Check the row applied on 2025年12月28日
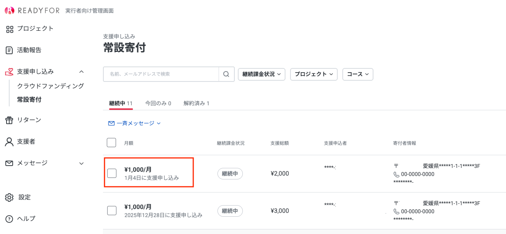The width and height of the screenshot is (506, 234). 112,211
